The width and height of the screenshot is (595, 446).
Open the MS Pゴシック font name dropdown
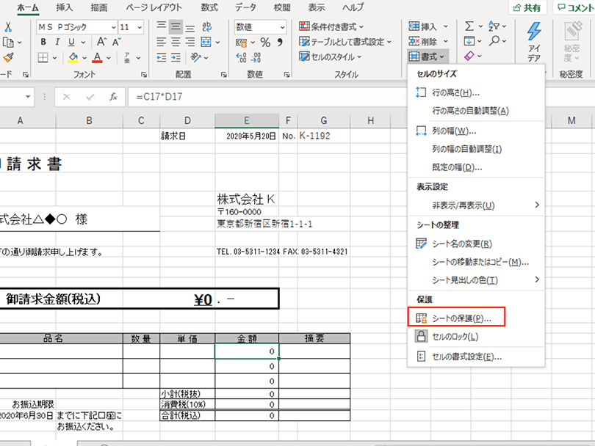coord(113,27)
